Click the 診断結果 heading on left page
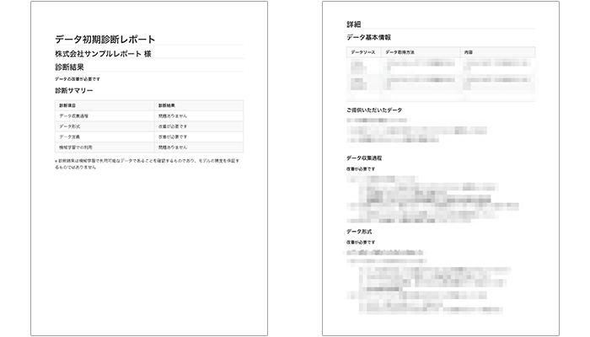590x337 pixels. tap(71, 66)
